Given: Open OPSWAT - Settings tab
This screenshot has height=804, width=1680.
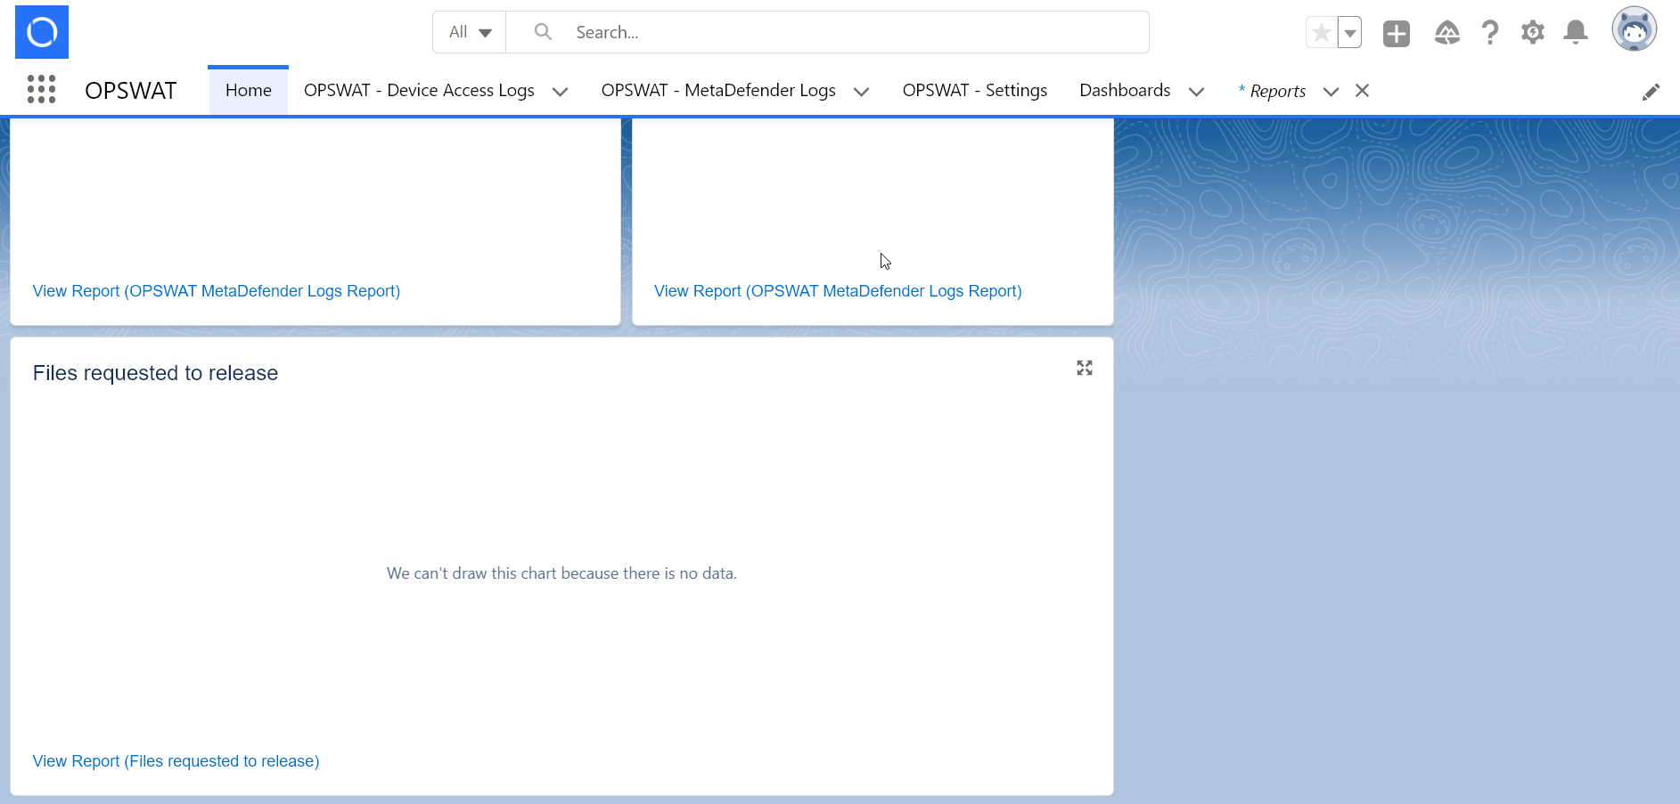Looking at the screenshot, I should (x=974, y=90).
